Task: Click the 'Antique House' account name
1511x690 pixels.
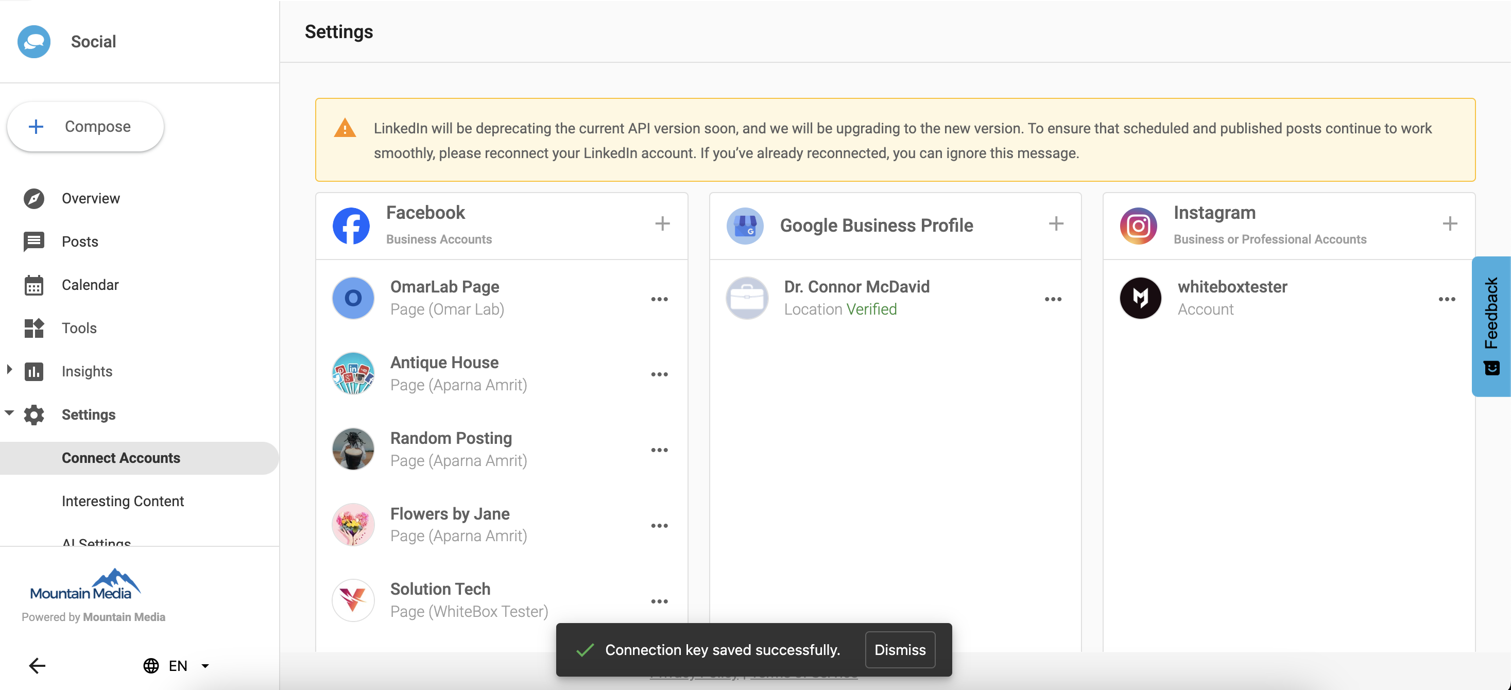Action: coord(444,363)
